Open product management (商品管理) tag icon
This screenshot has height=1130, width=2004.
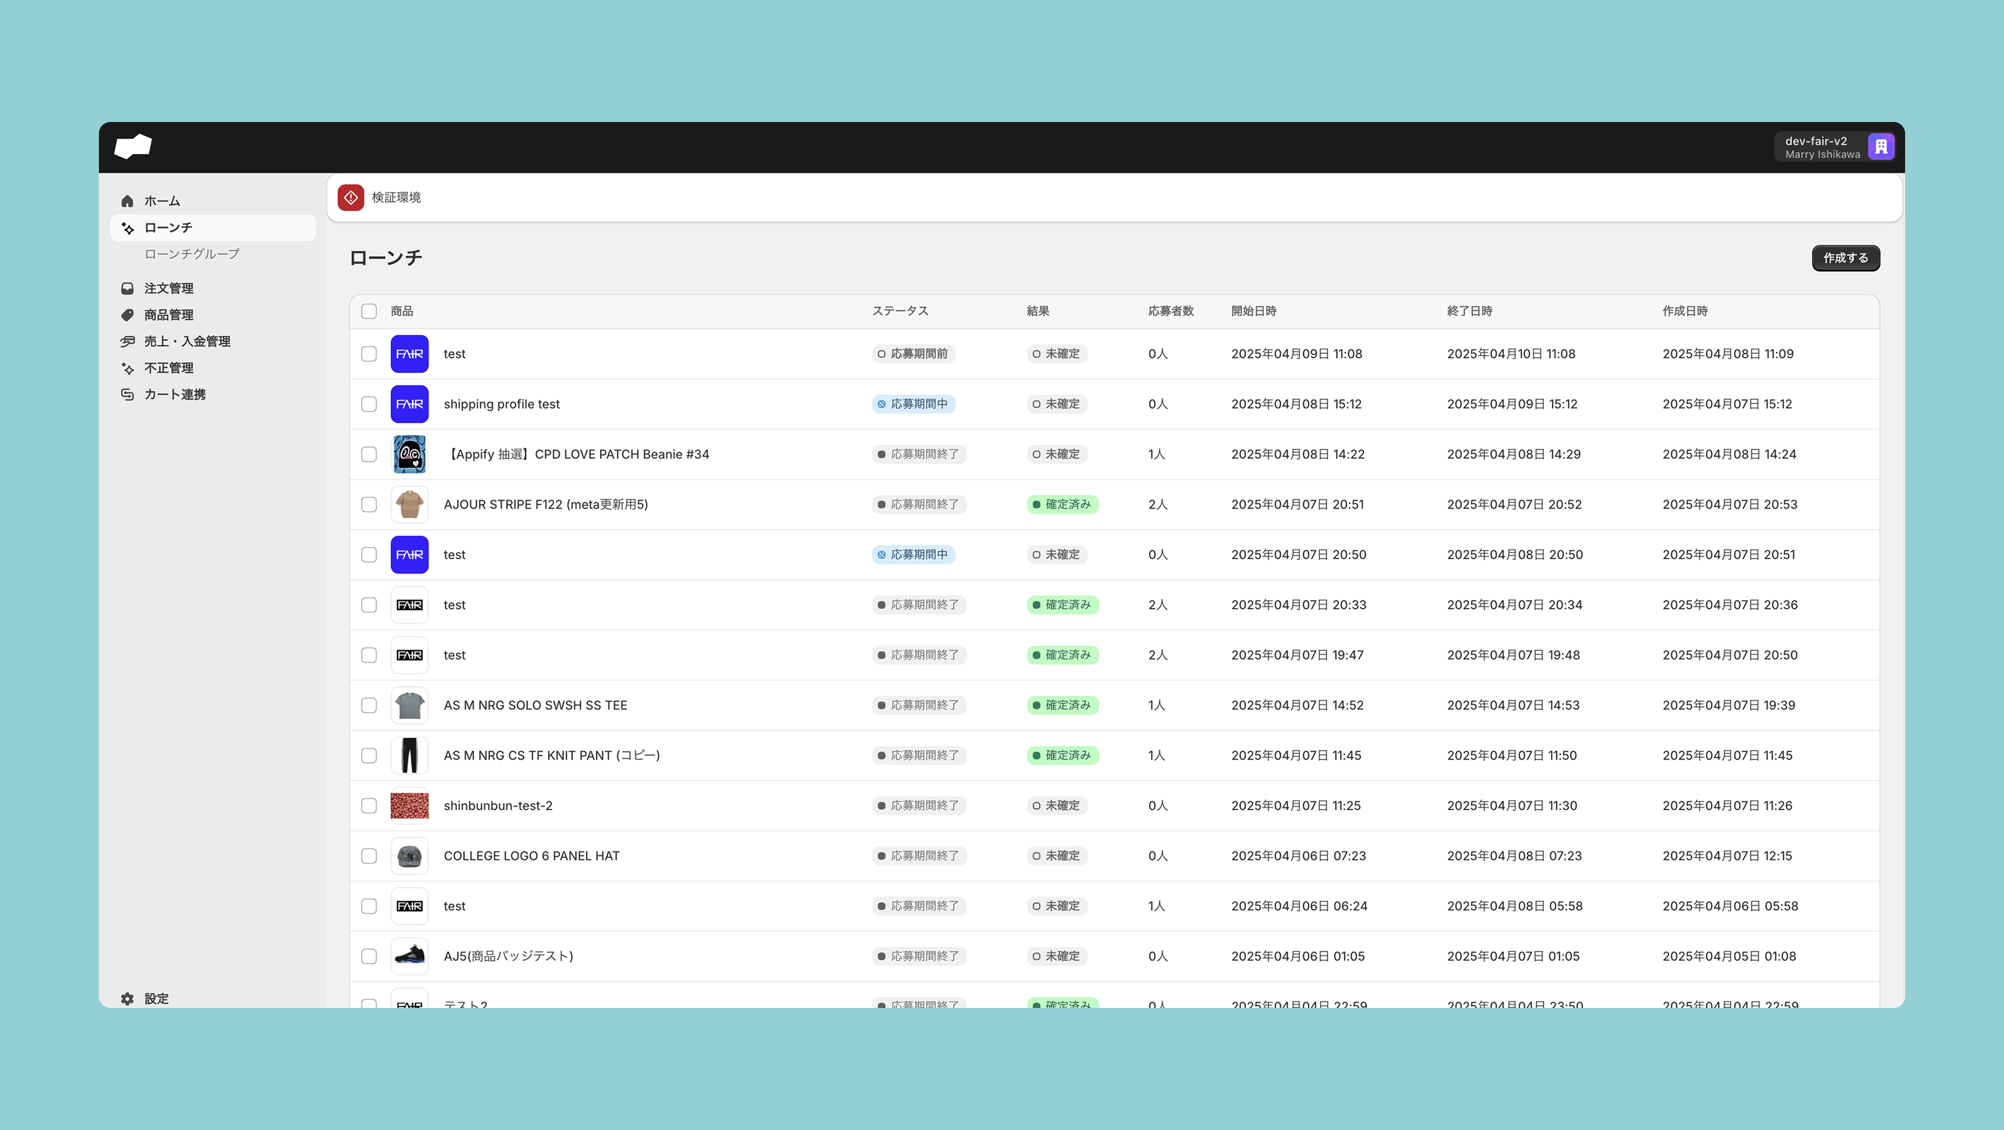(128, 315)
